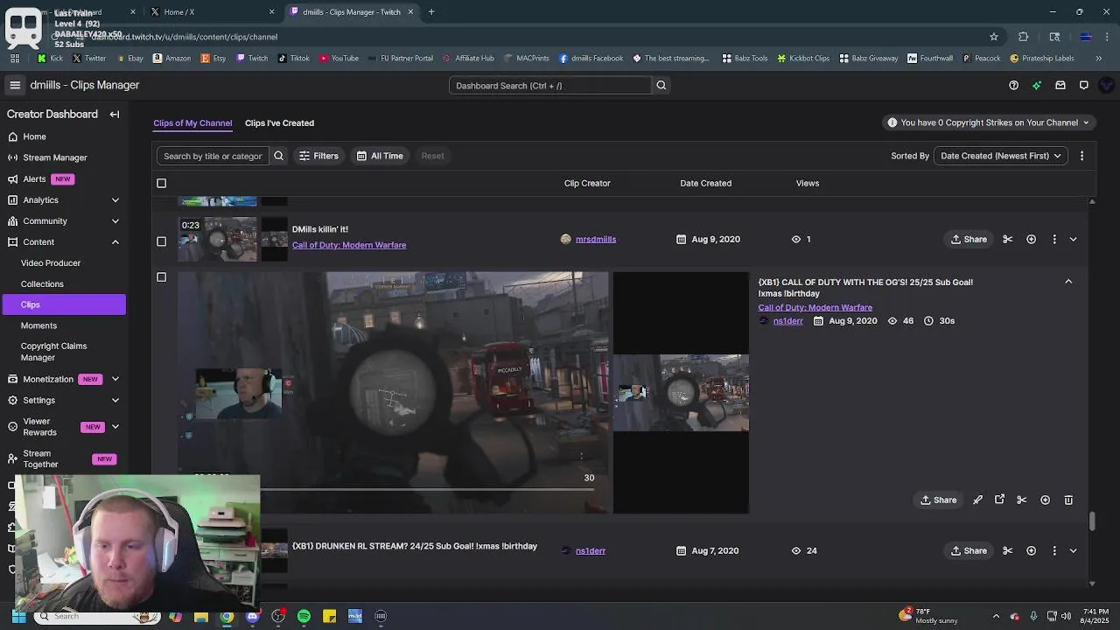Click scissors icon for DRUNKEN RL STREAM clip
This screenshot has height=630, width=1120.
click(1008, 550)
